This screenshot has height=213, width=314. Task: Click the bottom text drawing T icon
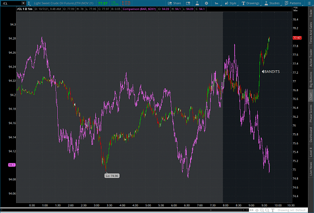click(272, 210)
